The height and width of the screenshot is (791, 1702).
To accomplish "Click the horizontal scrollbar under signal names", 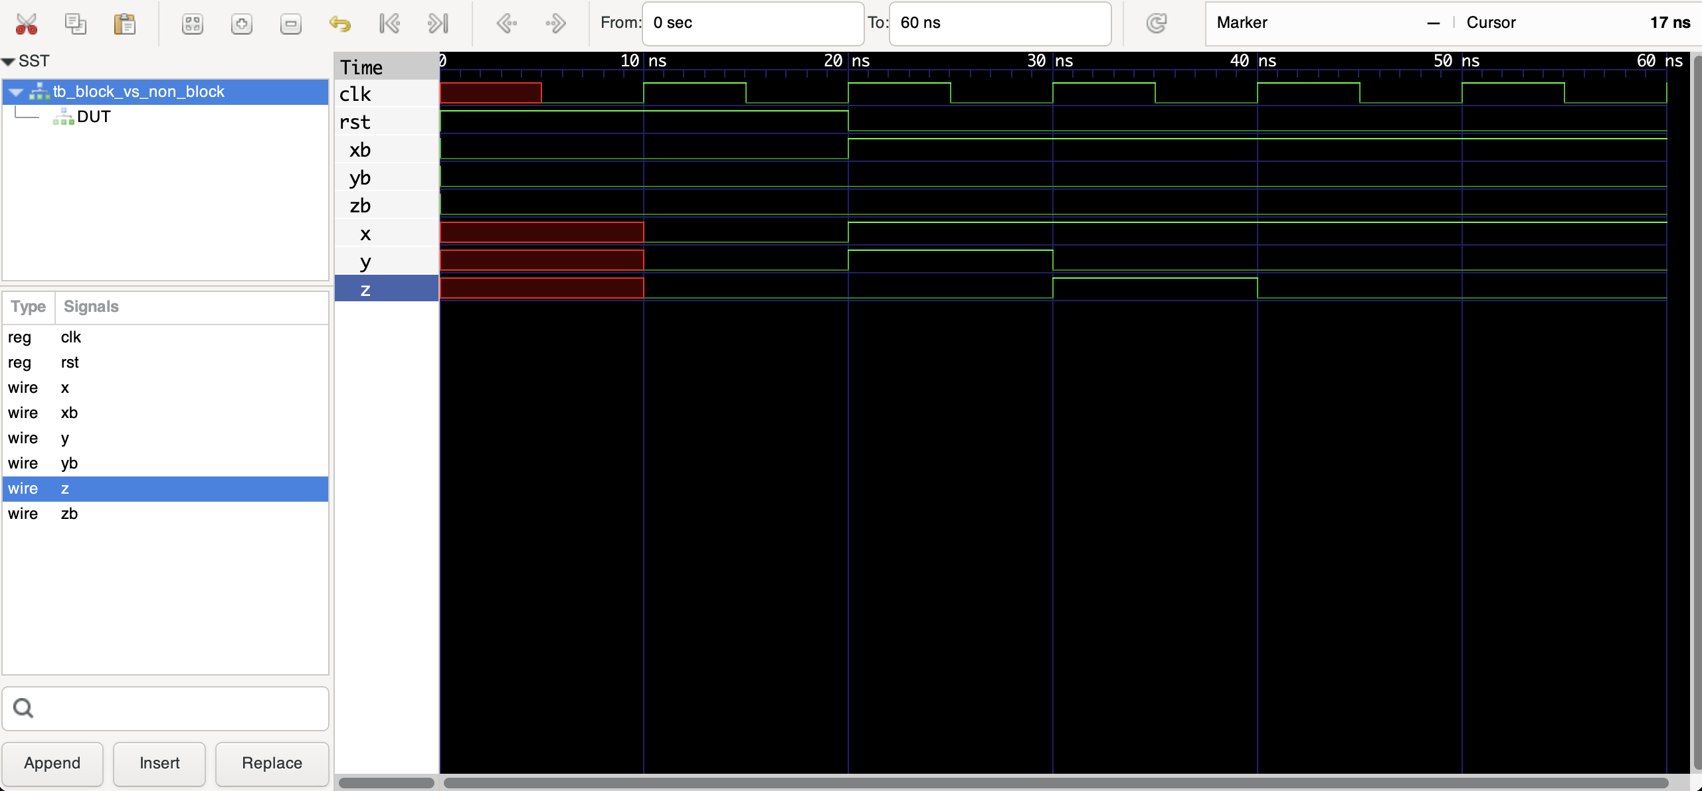I will pyautogui.click(x=386, y=783).
